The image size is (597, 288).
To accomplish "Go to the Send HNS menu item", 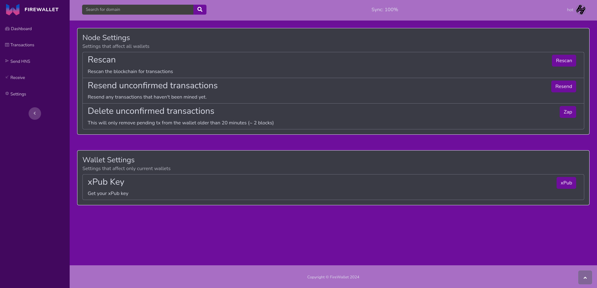I will [x=20, y=61].
